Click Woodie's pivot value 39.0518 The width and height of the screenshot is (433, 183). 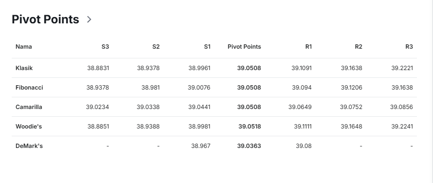(x=250, y=127)
